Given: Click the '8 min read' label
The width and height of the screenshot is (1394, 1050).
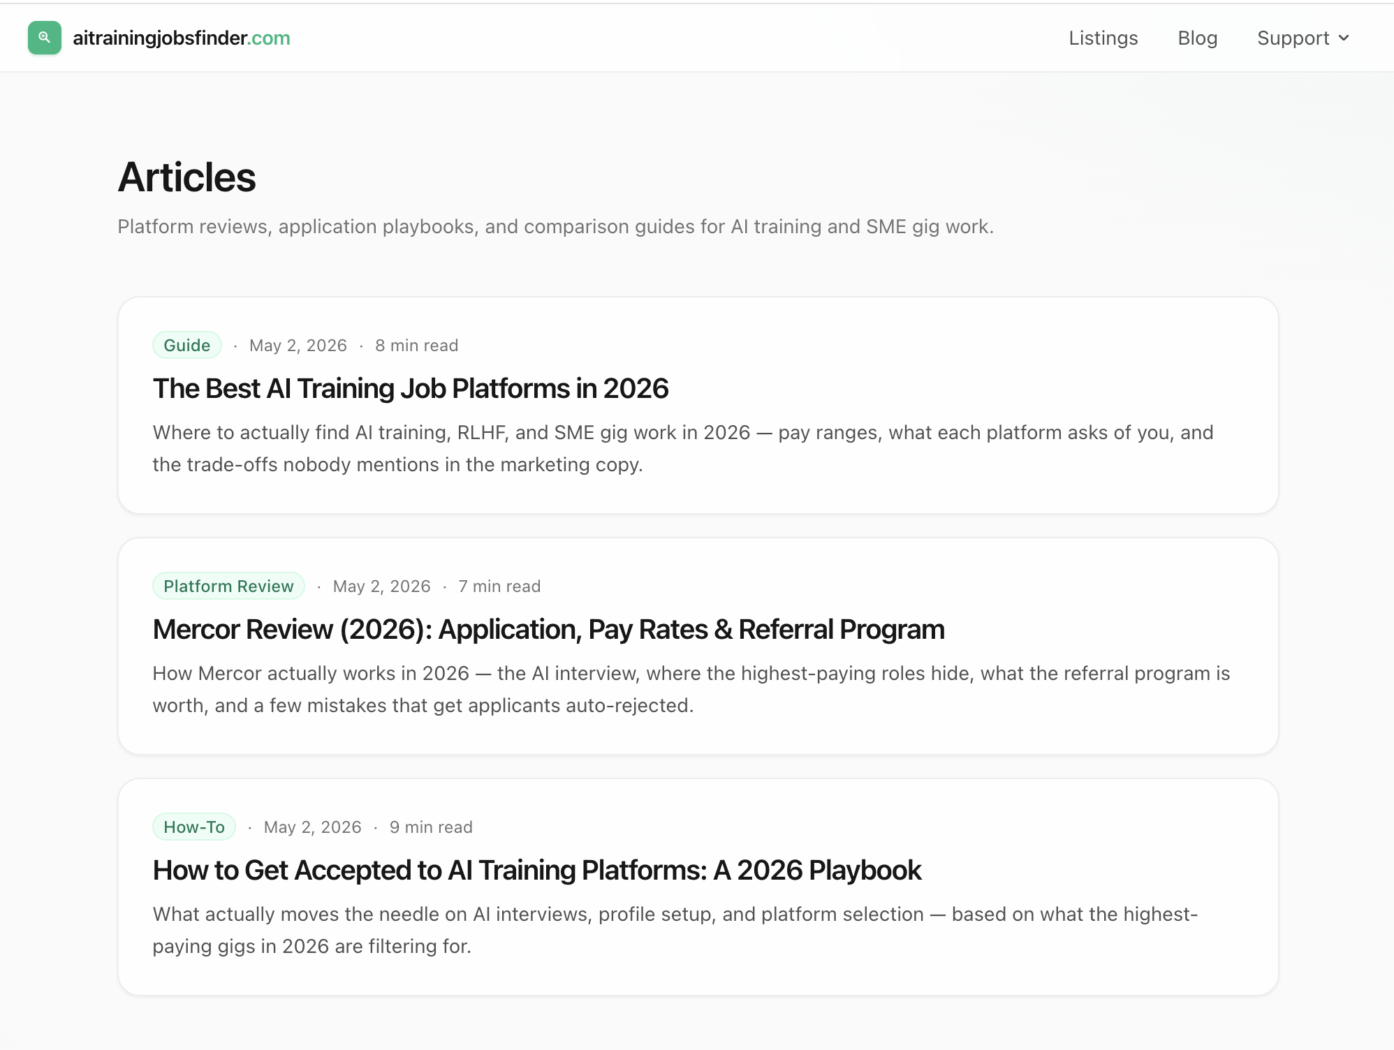Looking at the screenshot, I should pos(417,346).
